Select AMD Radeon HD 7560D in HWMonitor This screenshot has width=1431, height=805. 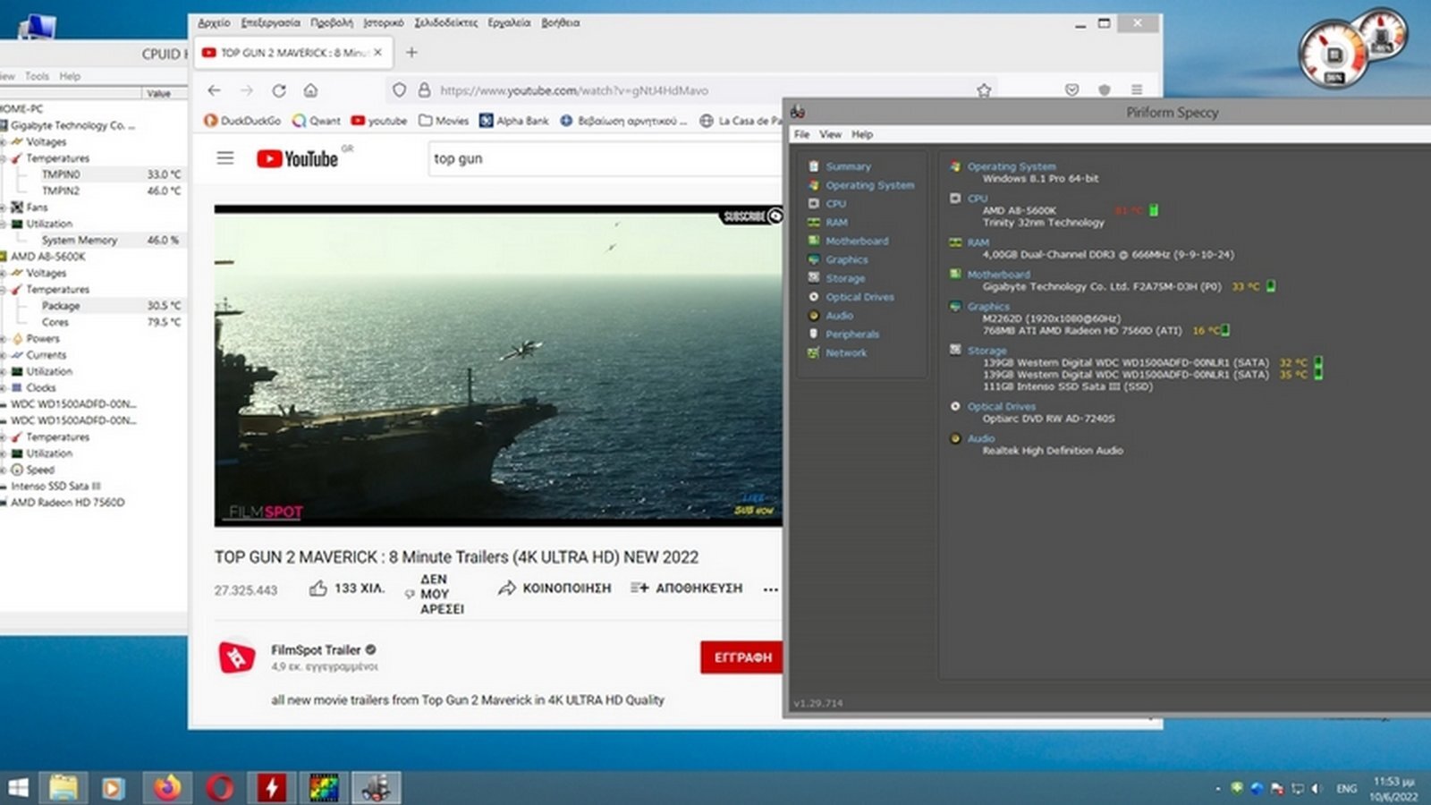(x=67, y=503)
